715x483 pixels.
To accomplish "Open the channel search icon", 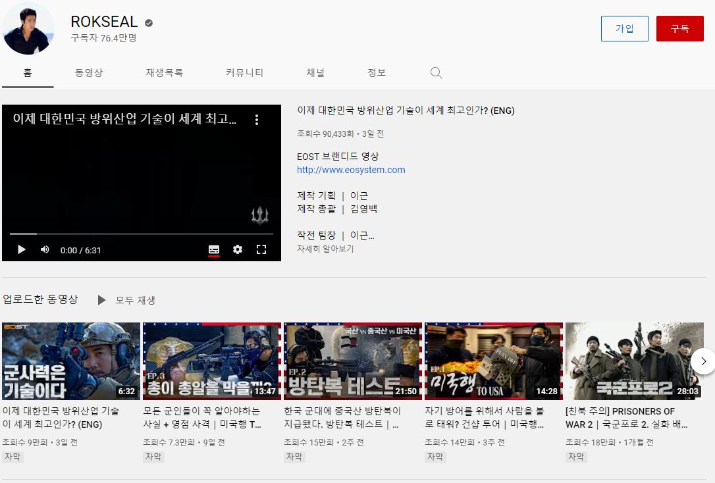I will click(435, 72).
